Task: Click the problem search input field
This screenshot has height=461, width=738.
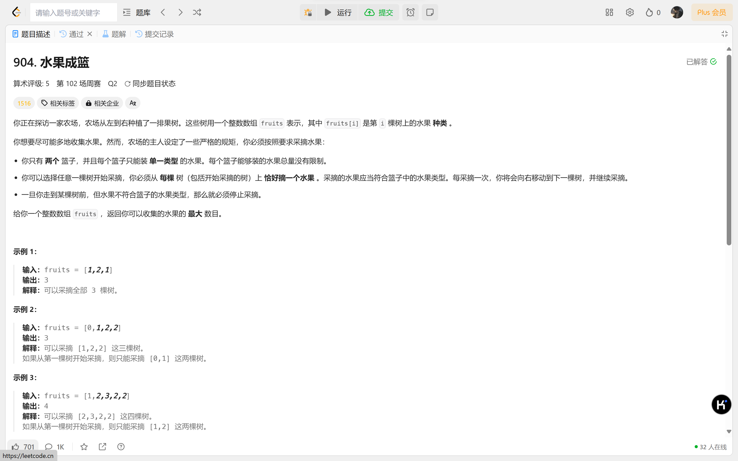Action: tap(73, 12)
